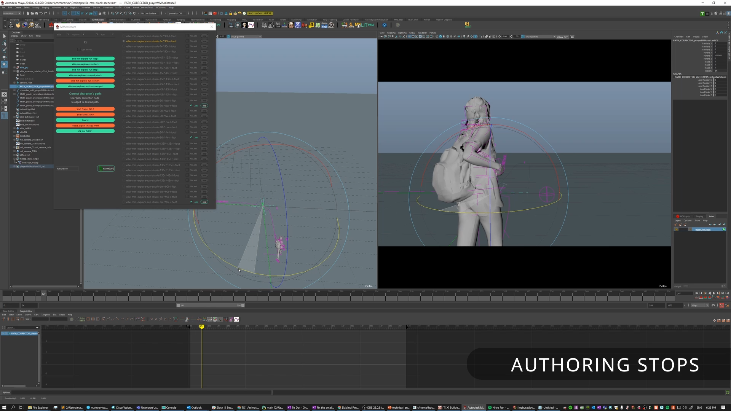Open the Havok Content Tools menu

click(143, 7)
